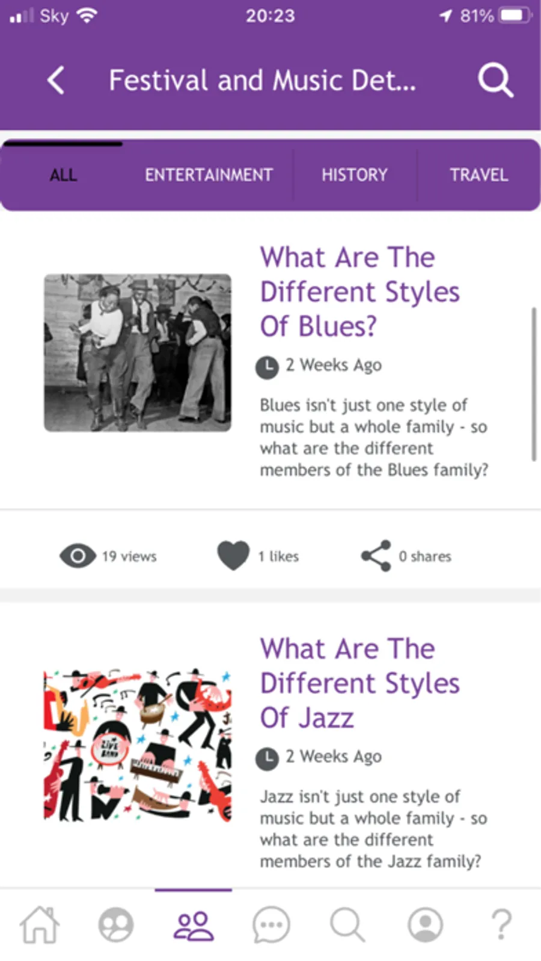
Task: Open the profile avatar icon
Action: point(426,925)
